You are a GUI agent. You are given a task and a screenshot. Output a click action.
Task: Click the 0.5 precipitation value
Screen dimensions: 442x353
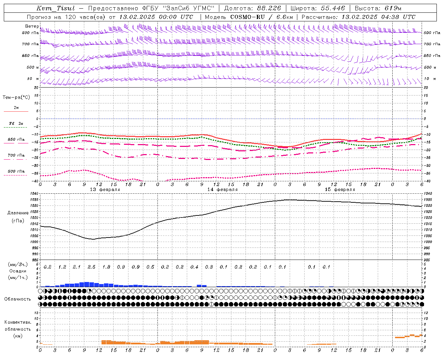pos(150,267)
